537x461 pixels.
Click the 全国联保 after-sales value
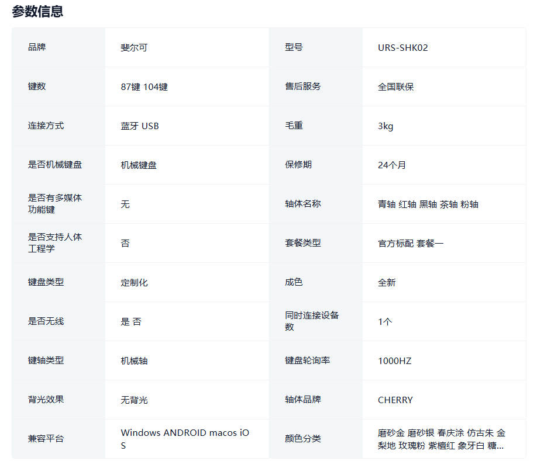(x=395, y=86)
